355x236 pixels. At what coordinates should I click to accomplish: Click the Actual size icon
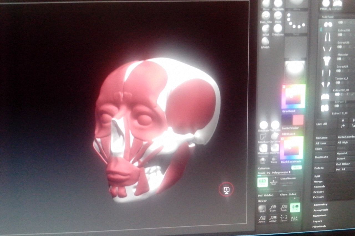[x=262, y=219]
